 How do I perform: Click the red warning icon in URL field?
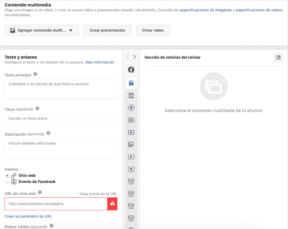[112, 204]
